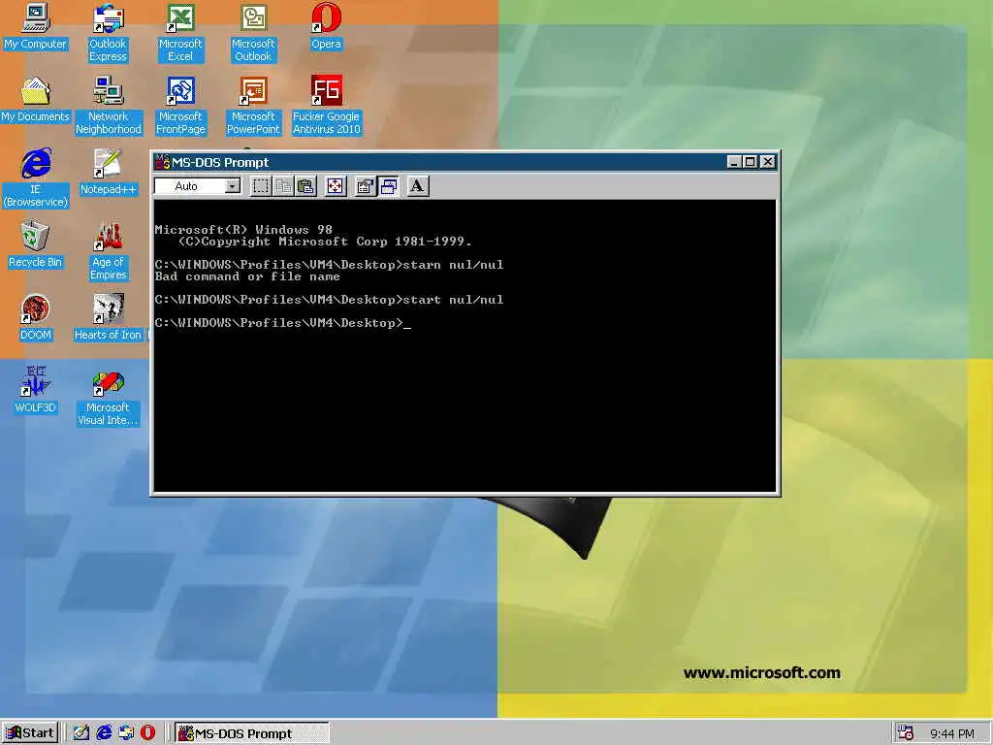Select the Hearts of Iron shortcut
The image size is (993, 745).
click(108, 318)
